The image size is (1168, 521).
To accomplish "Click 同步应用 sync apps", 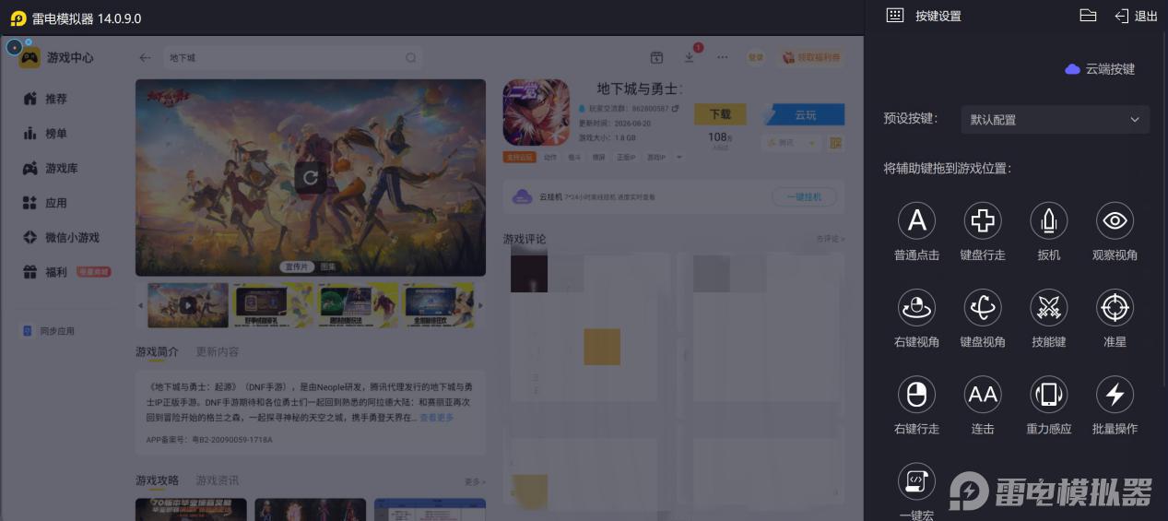I will tap(50, 331).
